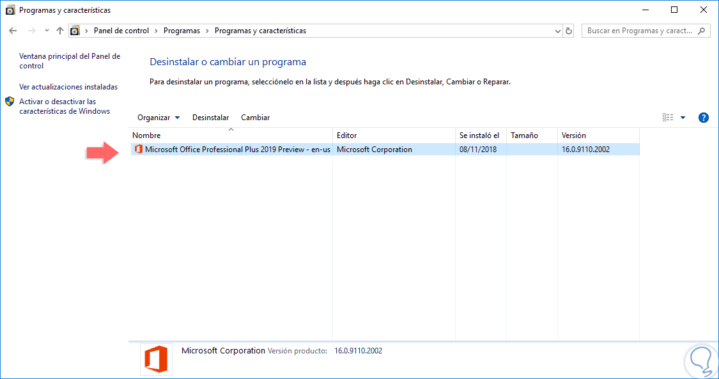Select Programas y características breadcrumb

pos(260,31)
